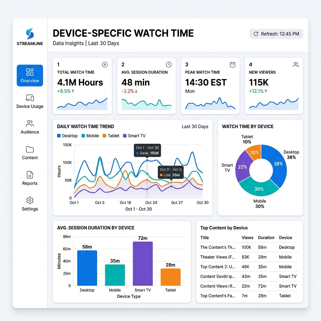
Task: Open the Reports section
Action: point(30,178)
